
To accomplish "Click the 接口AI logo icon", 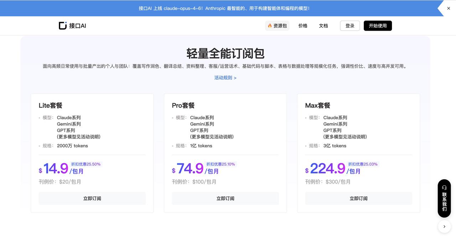I will pos(63,26).
